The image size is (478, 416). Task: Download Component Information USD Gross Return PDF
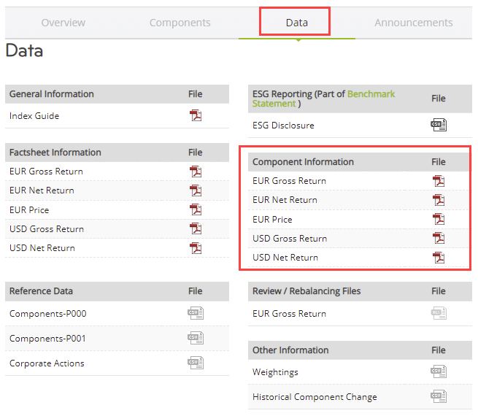click(x=438, y=239)
